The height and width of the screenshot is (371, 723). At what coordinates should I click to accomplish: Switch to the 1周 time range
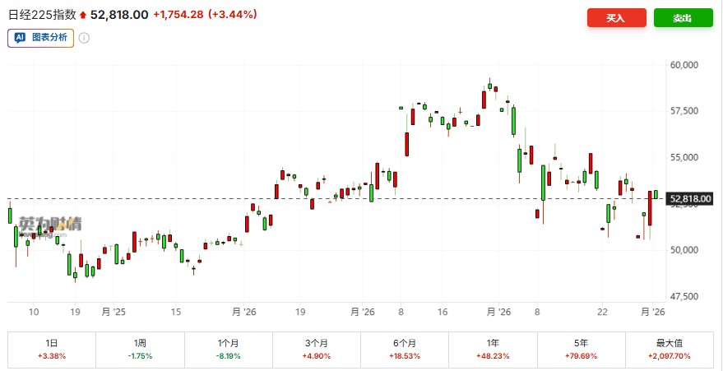(140, 350)
